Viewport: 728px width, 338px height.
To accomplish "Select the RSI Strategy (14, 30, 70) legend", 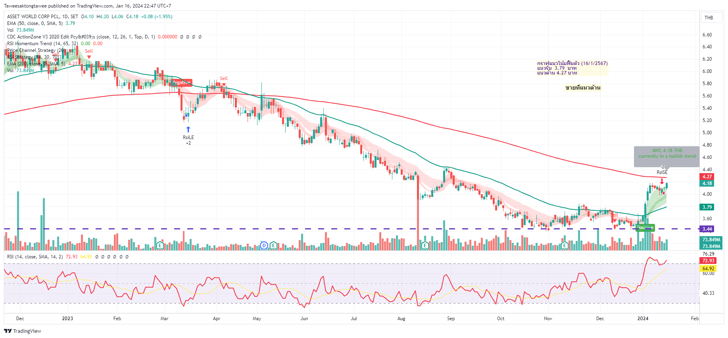I will click(33, 57).
